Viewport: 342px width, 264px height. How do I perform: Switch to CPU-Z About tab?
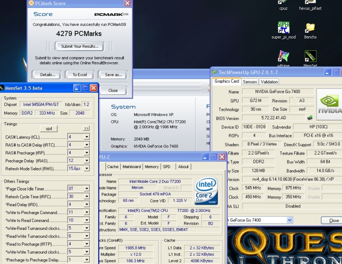coord(183,167)
